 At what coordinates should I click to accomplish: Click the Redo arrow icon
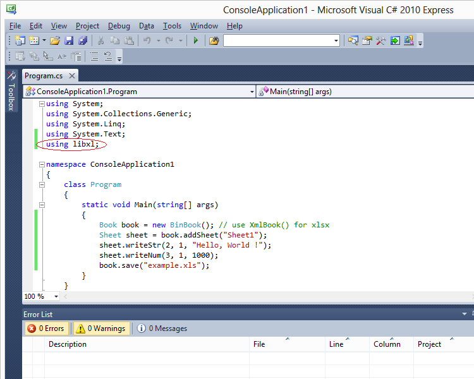click(x=169, y=40)
